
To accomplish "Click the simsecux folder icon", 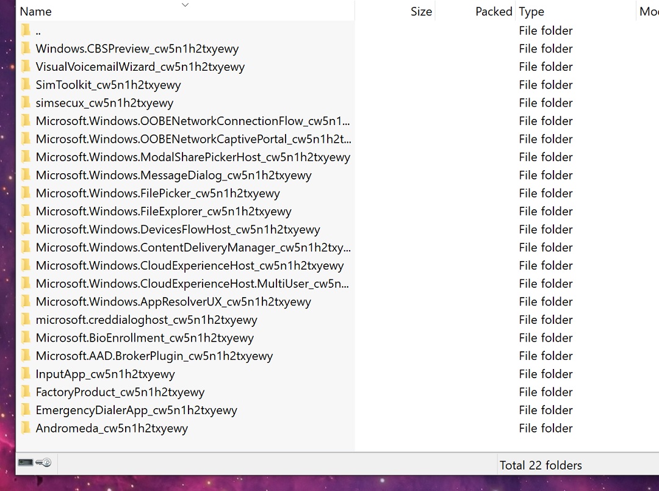I will click(x=26, y=102).
